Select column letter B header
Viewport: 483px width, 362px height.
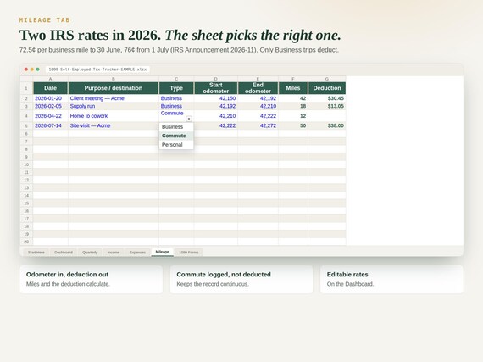coord(114,79)
